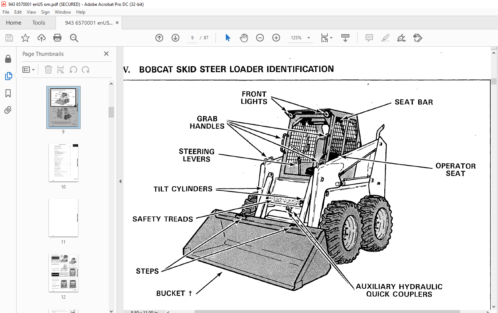Click the print pages thumbnail icon
The image size is (498, 313).
click(x=61, y=69)
